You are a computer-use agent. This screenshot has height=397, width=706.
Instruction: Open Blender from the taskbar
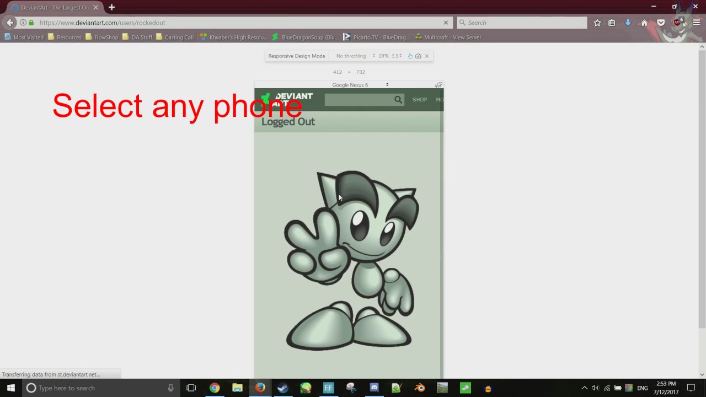(x=420, y=388)
